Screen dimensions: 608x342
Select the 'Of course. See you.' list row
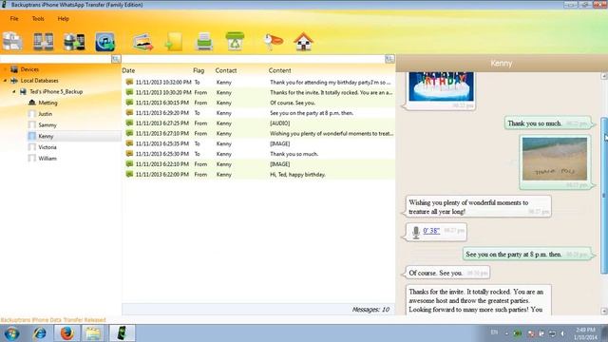258,103
